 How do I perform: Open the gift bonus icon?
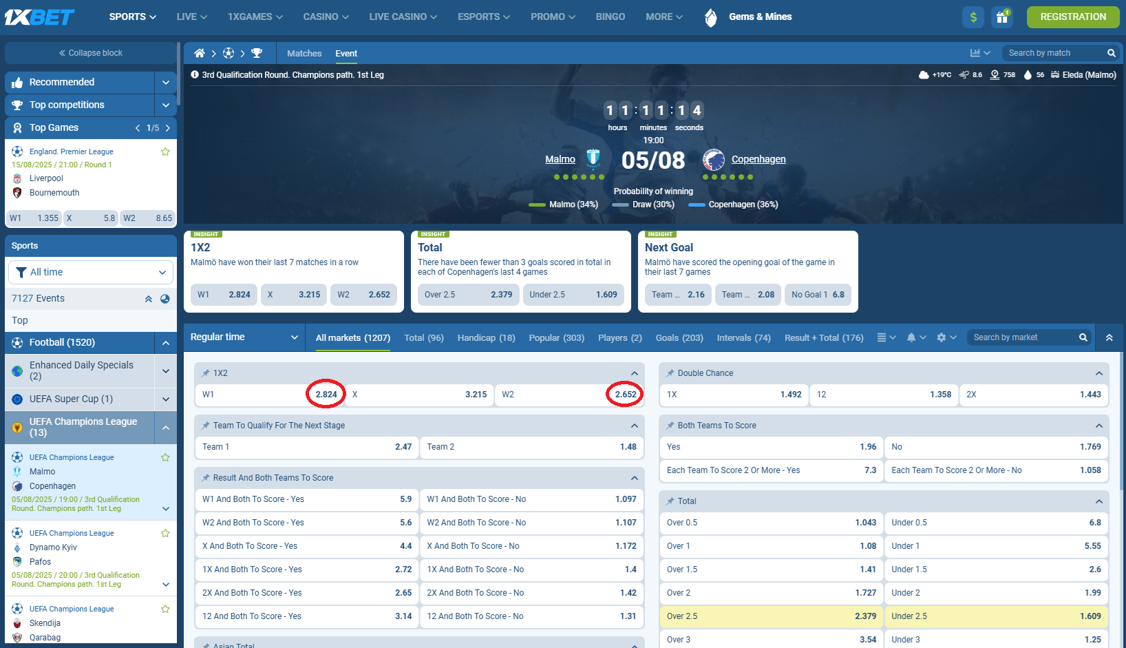tap(1002, 17)
